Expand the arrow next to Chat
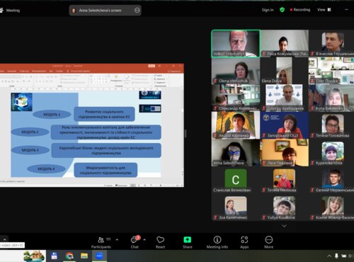This screenshot has height=262, width=354. point(144,239)
